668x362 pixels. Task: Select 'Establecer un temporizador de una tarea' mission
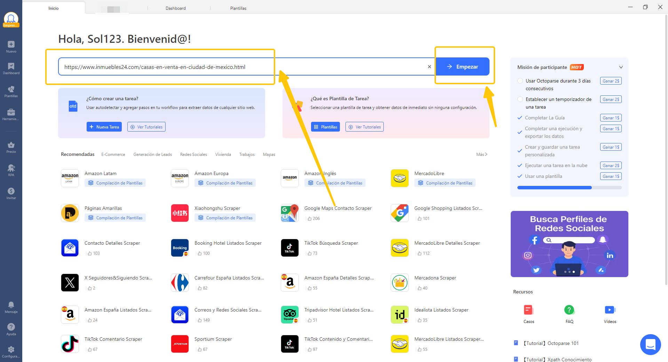coord(520,99)
